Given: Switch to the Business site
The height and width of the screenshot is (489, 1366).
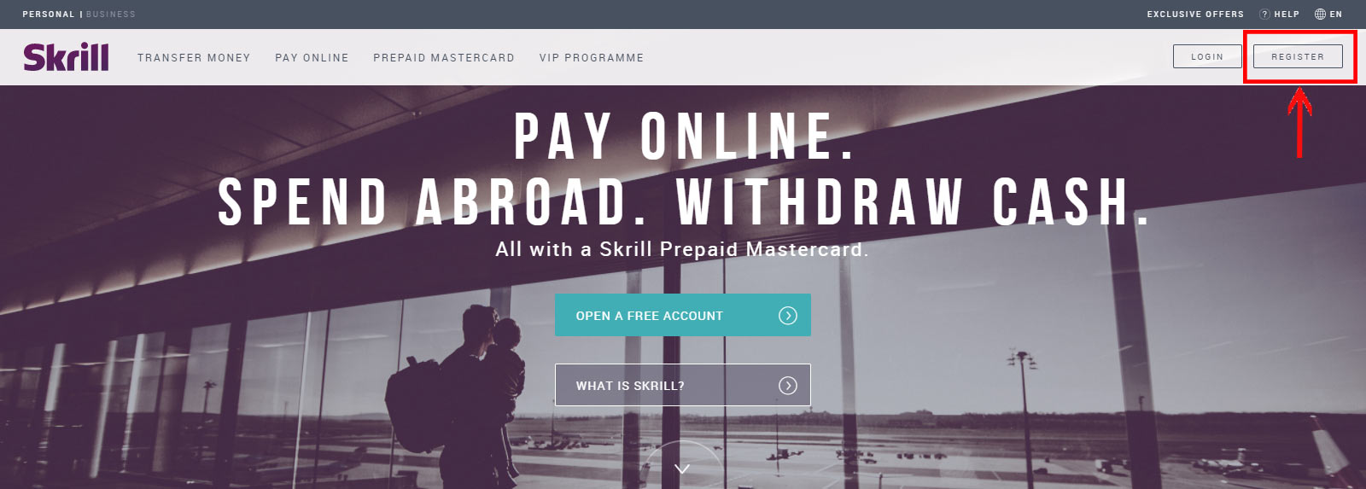Looking at the screenshot, I should (x=111, y=15).
